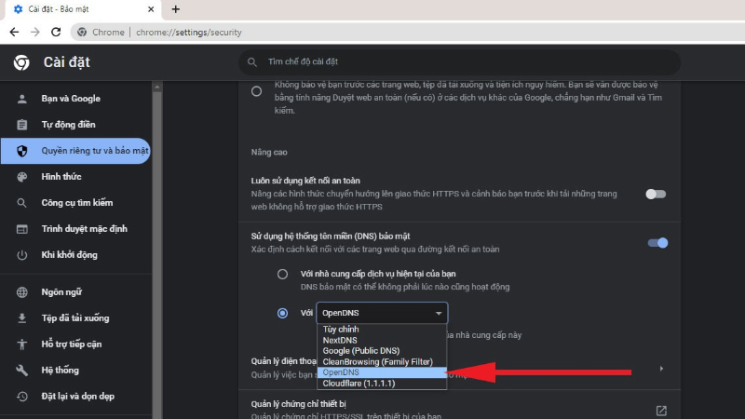The width and height of the screenshot is (745, 419).
Task: Click the search magnifier icon in settings search
Action: pos(252,61)
